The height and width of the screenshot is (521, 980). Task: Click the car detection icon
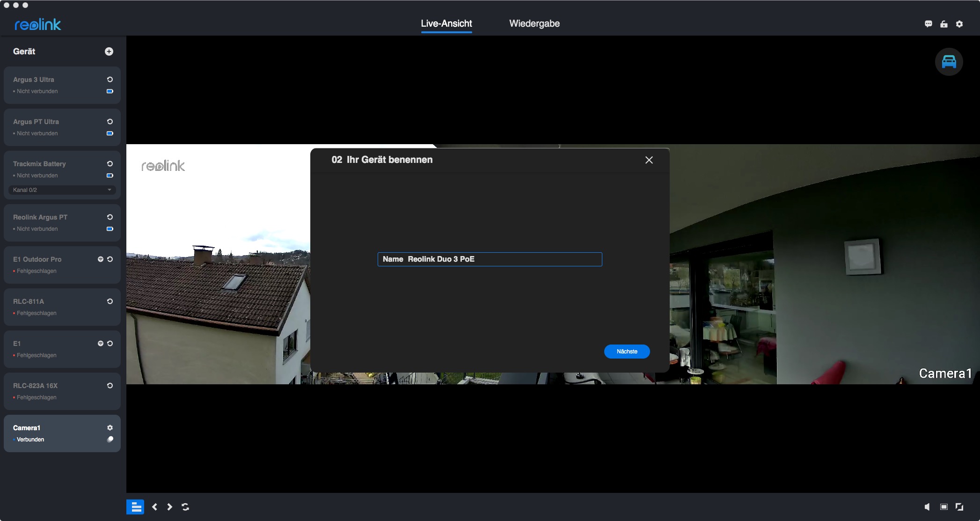(x=949, y=62)
